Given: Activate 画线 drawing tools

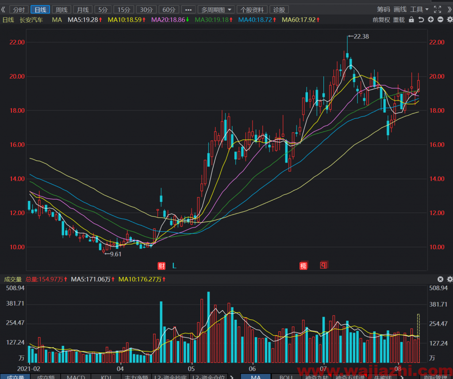Looking at the screenshot, I should click(x=400, y=10).
